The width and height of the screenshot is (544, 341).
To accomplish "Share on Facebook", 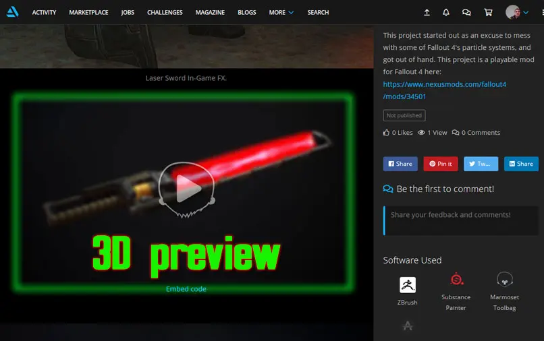I will [400, 164].
